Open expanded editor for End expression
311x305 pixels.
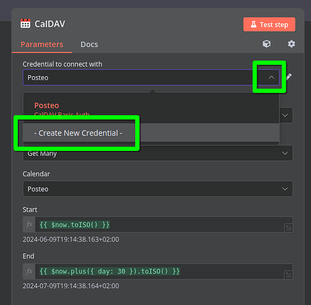point(288,275)
